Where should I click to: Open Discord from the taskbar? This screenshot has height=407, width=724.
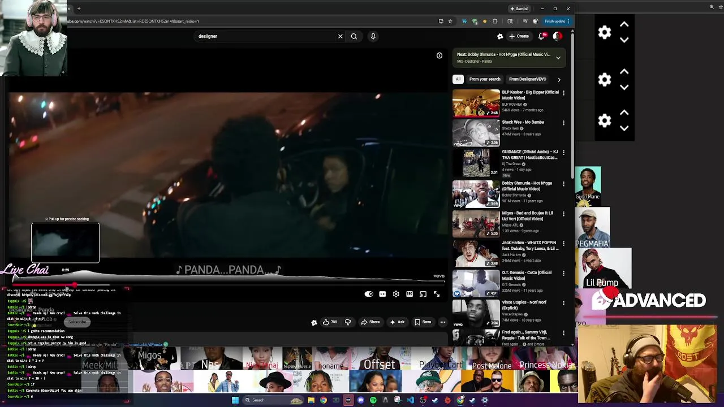[x=361, y=400]
